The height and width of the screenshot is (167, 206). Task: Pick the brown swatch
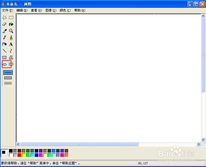[x=66, y=151]
